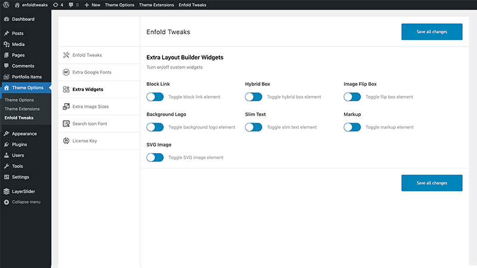Open the Theme Extensions submenu link

point(22,109)
